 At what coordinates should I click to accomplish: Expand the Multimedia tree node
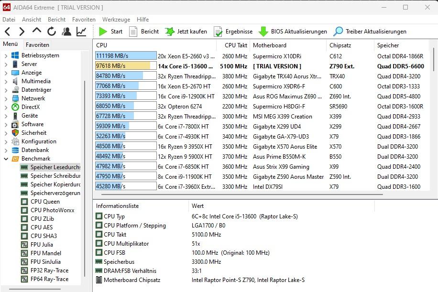pyautogui.click(x=6, y=82)
